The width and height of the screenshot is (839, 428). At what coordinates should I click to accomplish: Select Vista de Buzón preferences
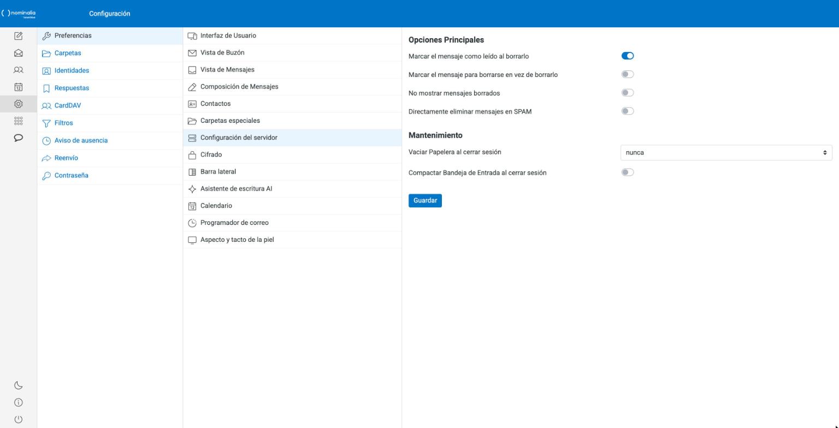292,52
